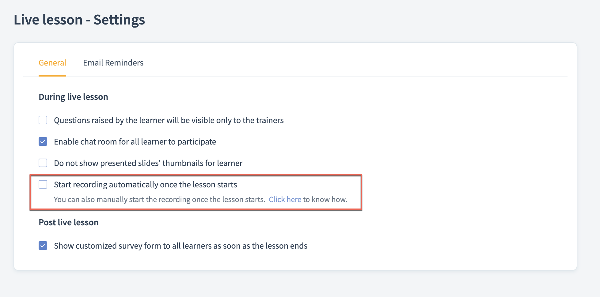
Task: Open the 'Click here' recording help link
Action: [x=285, y=200]
